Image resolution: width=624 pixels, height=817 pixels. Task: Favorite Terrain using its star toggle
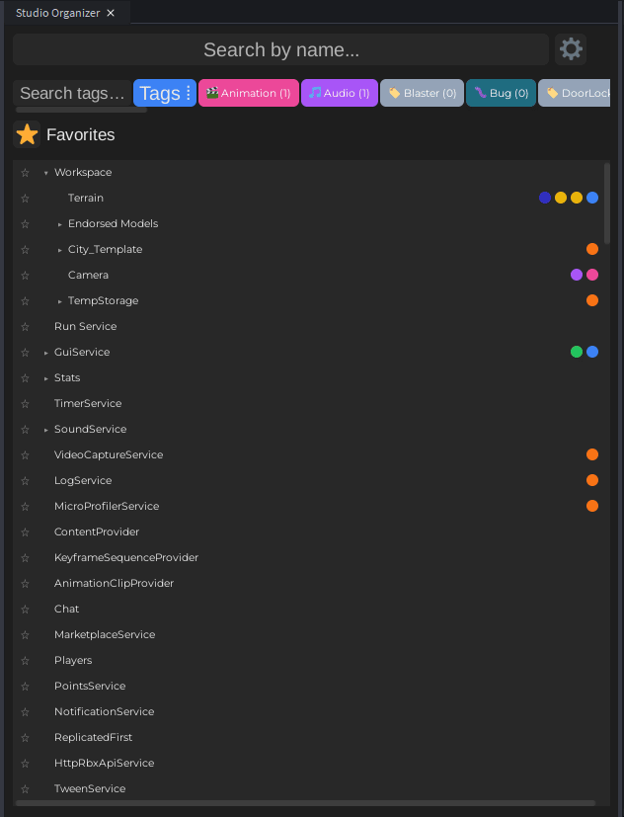coord(26,199)
